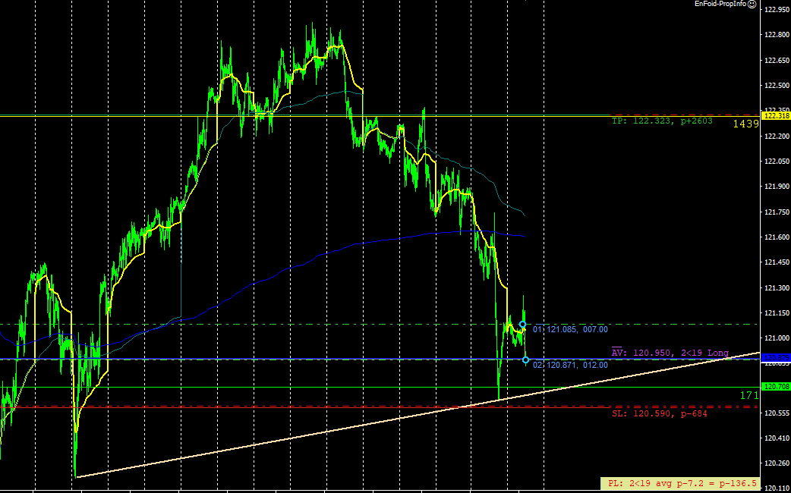Click the yellow 1439 number label
791x493 pixels.
(746, 124)
